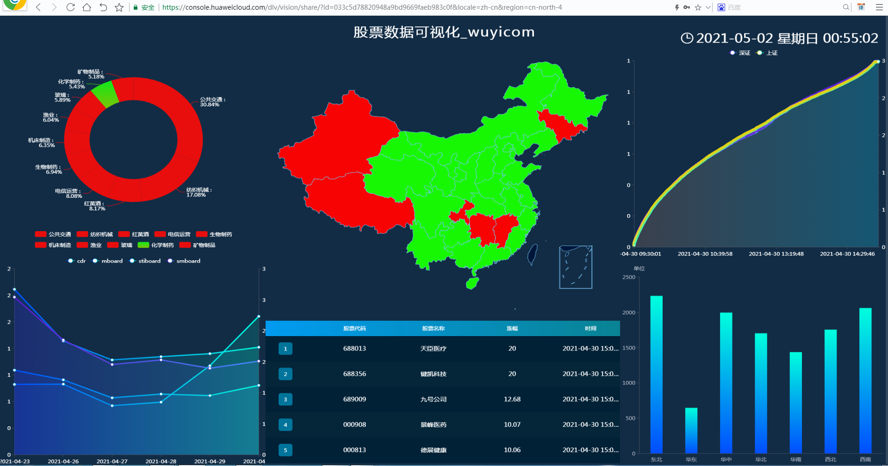Click stock code 688013
Viewport: 888px width, 466px height.
coord(354,349)
